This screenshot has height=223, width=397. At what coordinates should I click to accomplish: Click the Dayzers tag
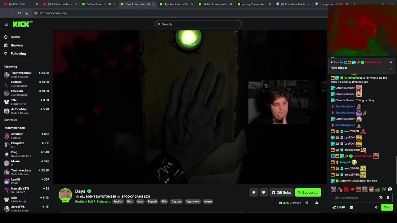coord(176,201)
